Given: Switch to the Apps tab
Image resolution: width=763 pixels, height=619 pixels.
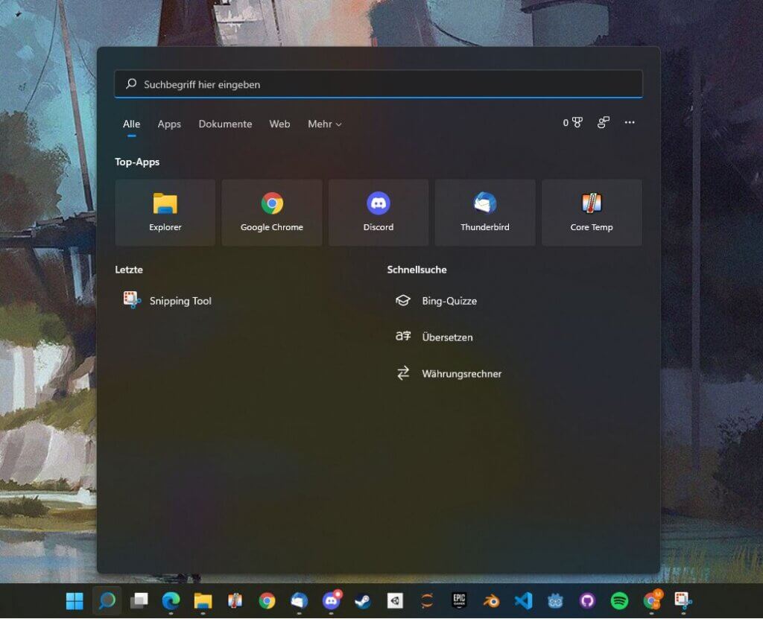Looking at the screenshot, I should coord(169,124).
